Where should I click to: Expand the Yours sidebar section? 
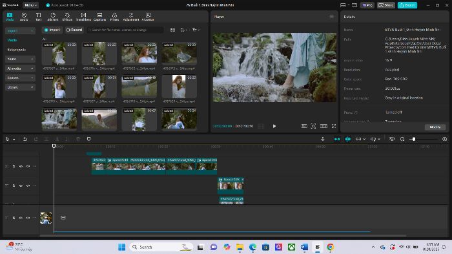(20, 59)
